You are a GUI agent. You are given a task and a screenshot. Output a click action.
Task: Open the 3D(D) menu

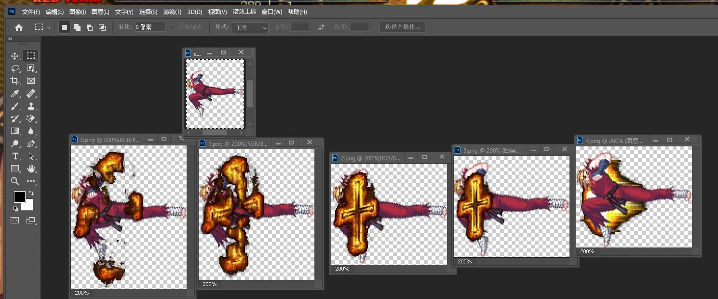click(x=195, y=12)
